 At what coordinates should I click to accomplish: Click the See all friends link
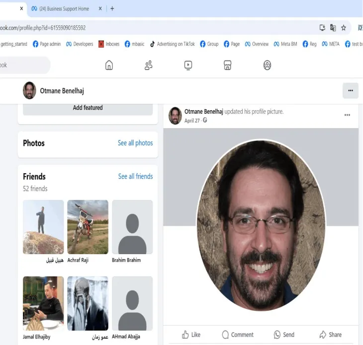(x=135, y=176)
